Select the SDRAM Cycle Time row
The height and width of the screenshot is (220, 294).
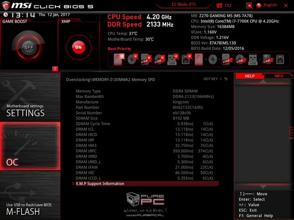pyautogui.click(x=147, y=124)
